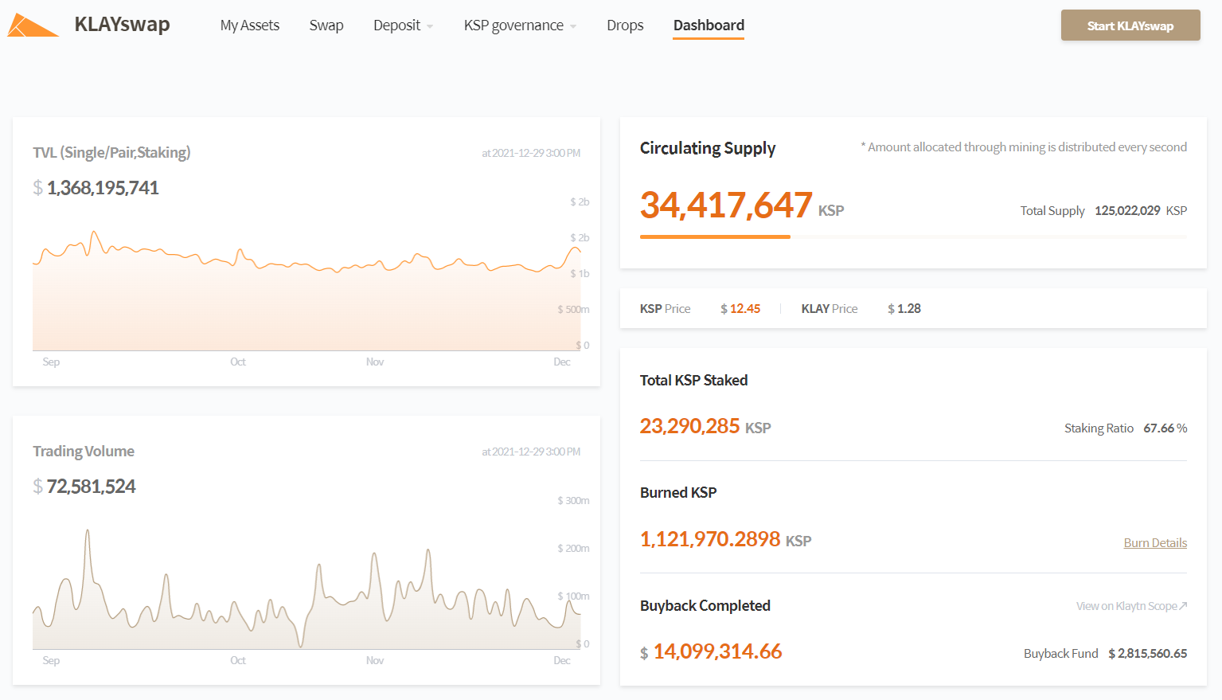The width and height of the screenshot is (1222, 700).
Task: Click the $ 200m axis label
Action: [x=573, y=549]
